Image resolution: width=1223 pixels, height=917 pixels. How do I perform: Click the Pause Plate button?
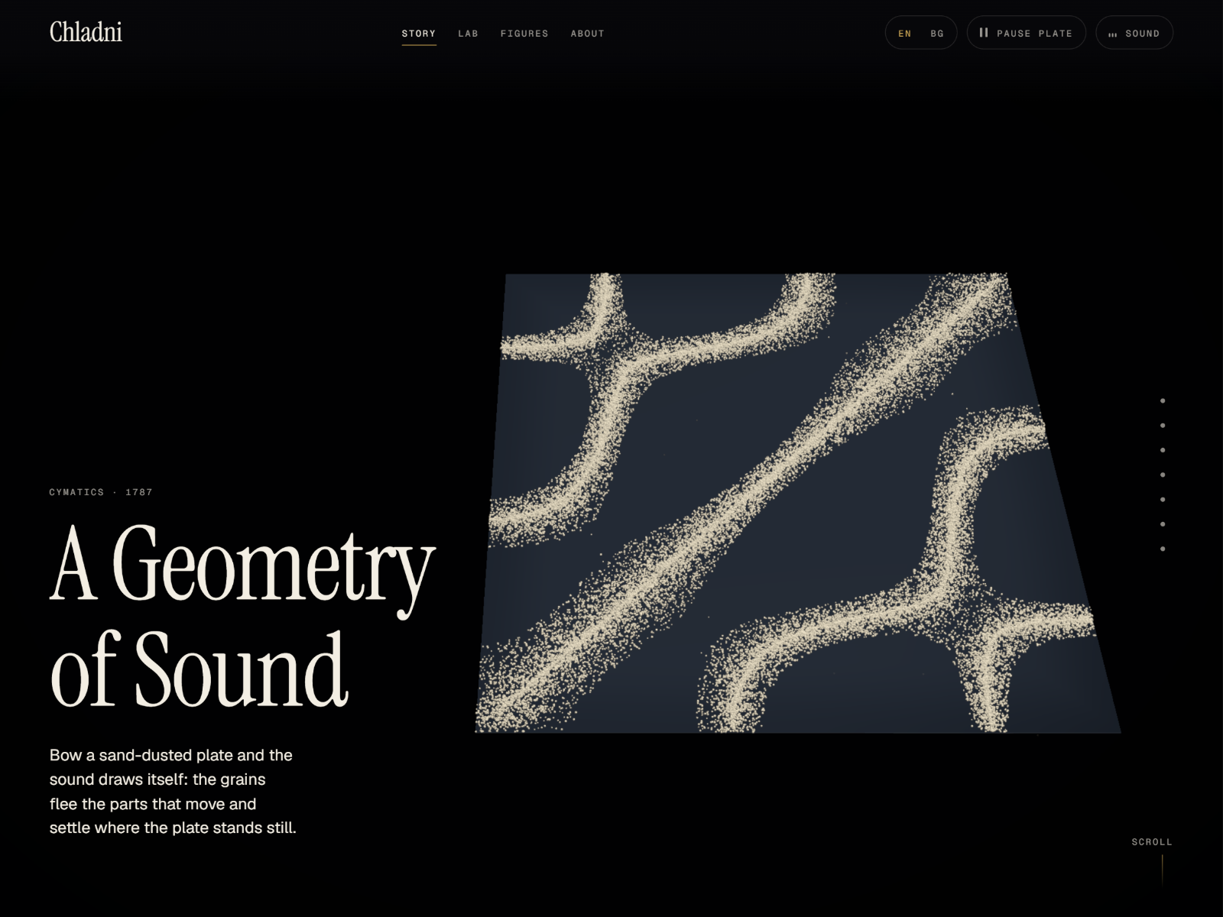tap(1026, 33)
